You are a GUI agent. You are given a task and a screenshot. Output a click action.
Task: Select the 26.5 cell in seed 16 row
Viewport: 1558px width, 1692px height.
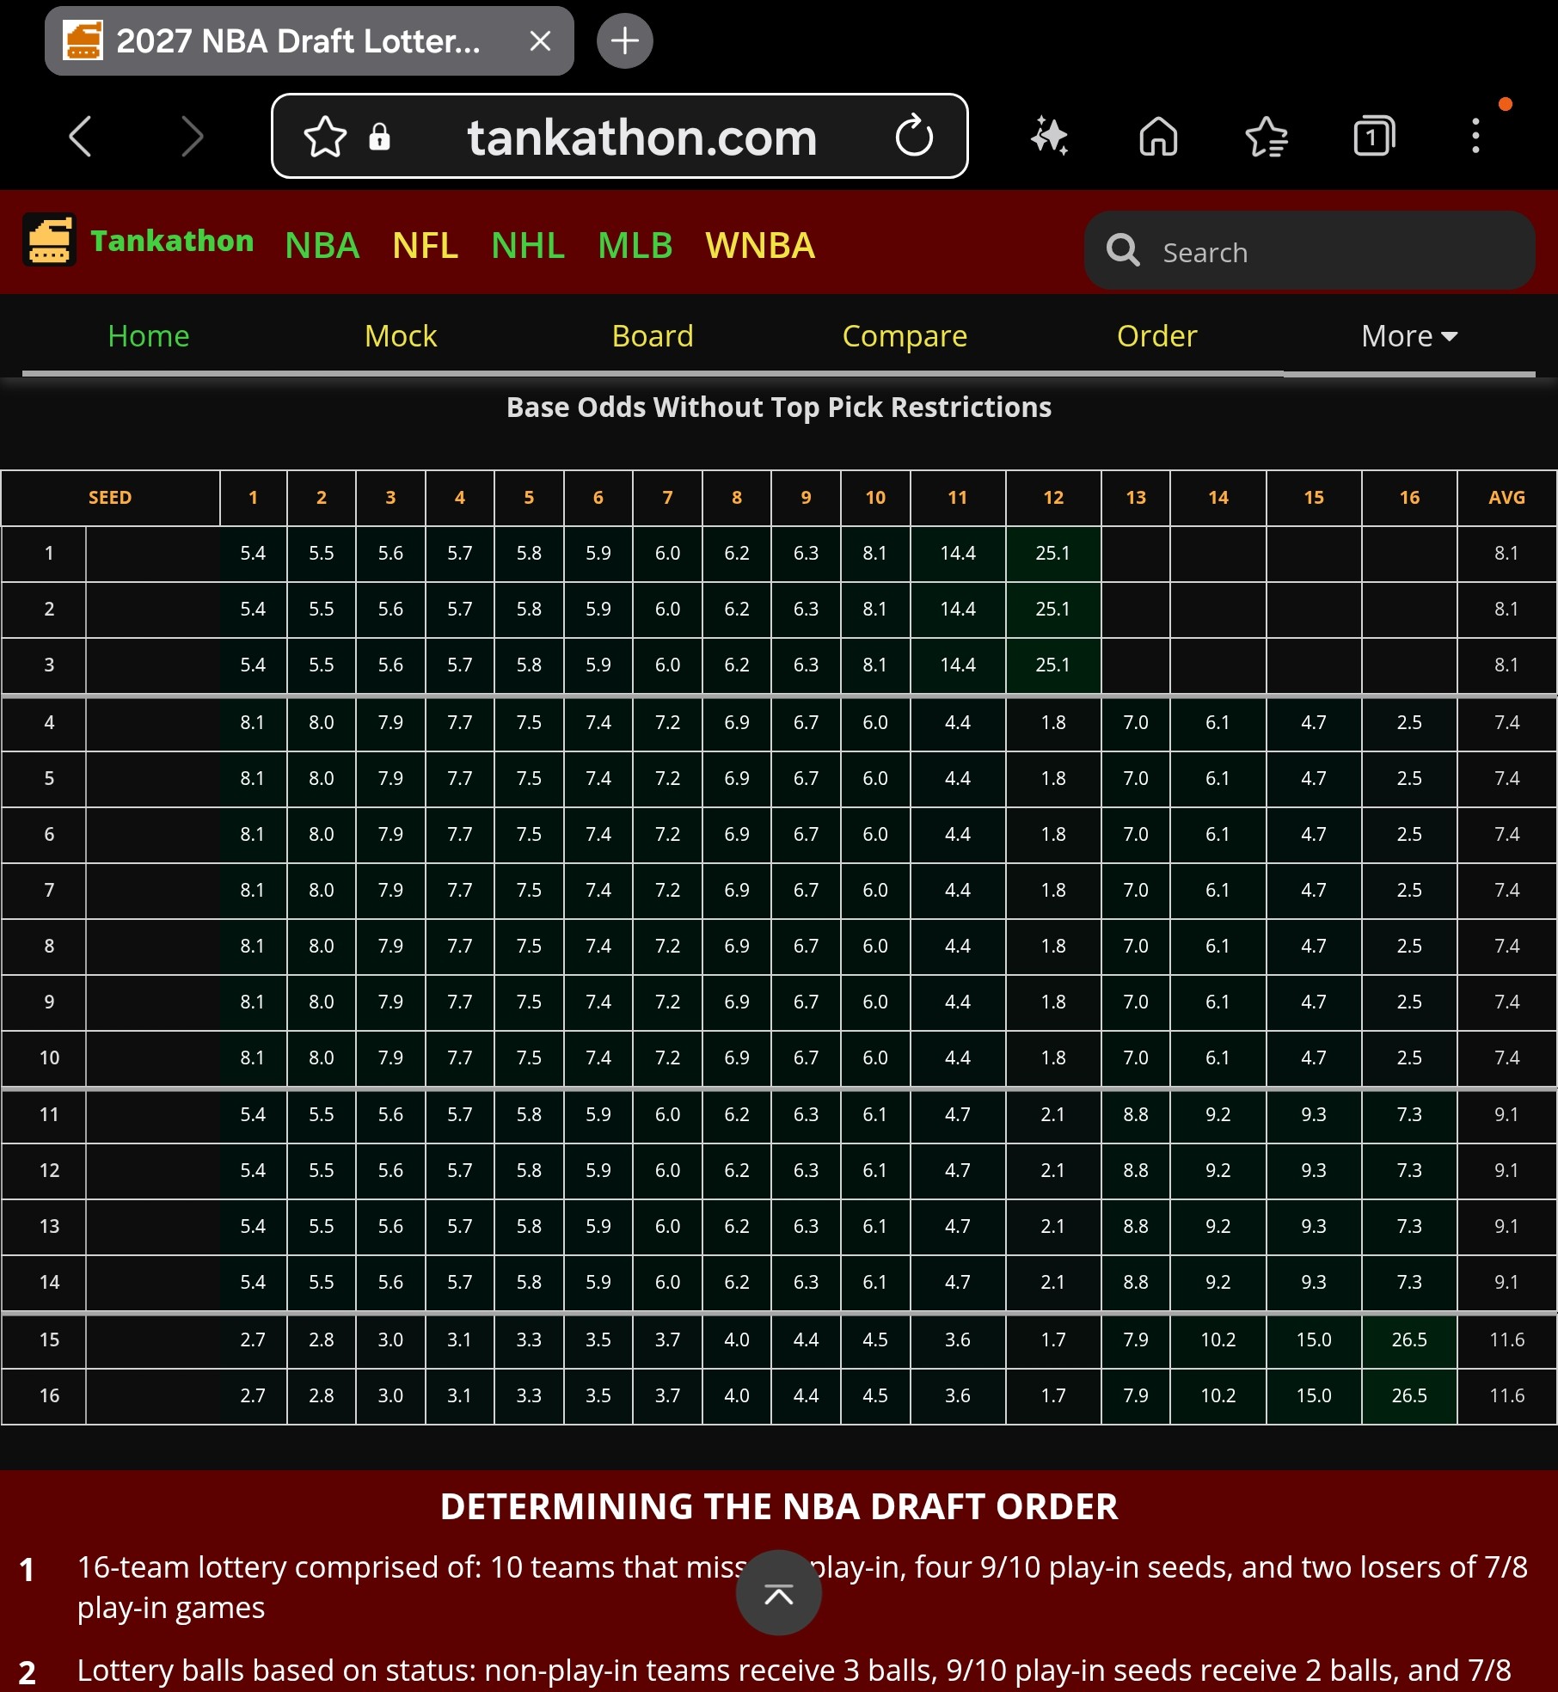click(x=1409, y=1395)
